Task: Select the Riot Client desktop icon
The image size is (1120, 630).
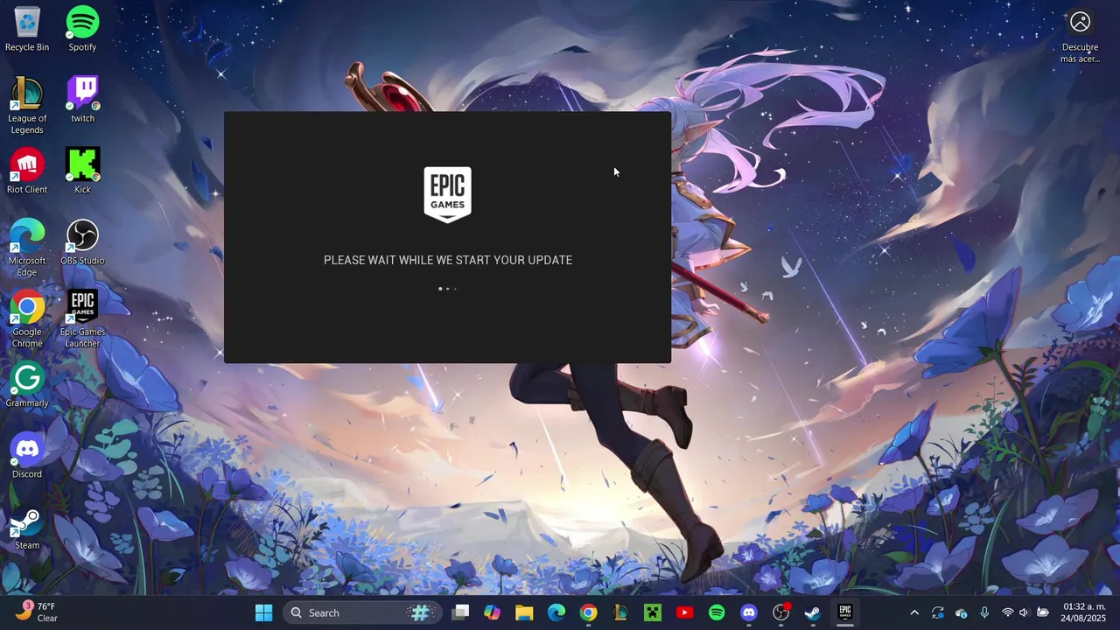Action: (27, 171)
